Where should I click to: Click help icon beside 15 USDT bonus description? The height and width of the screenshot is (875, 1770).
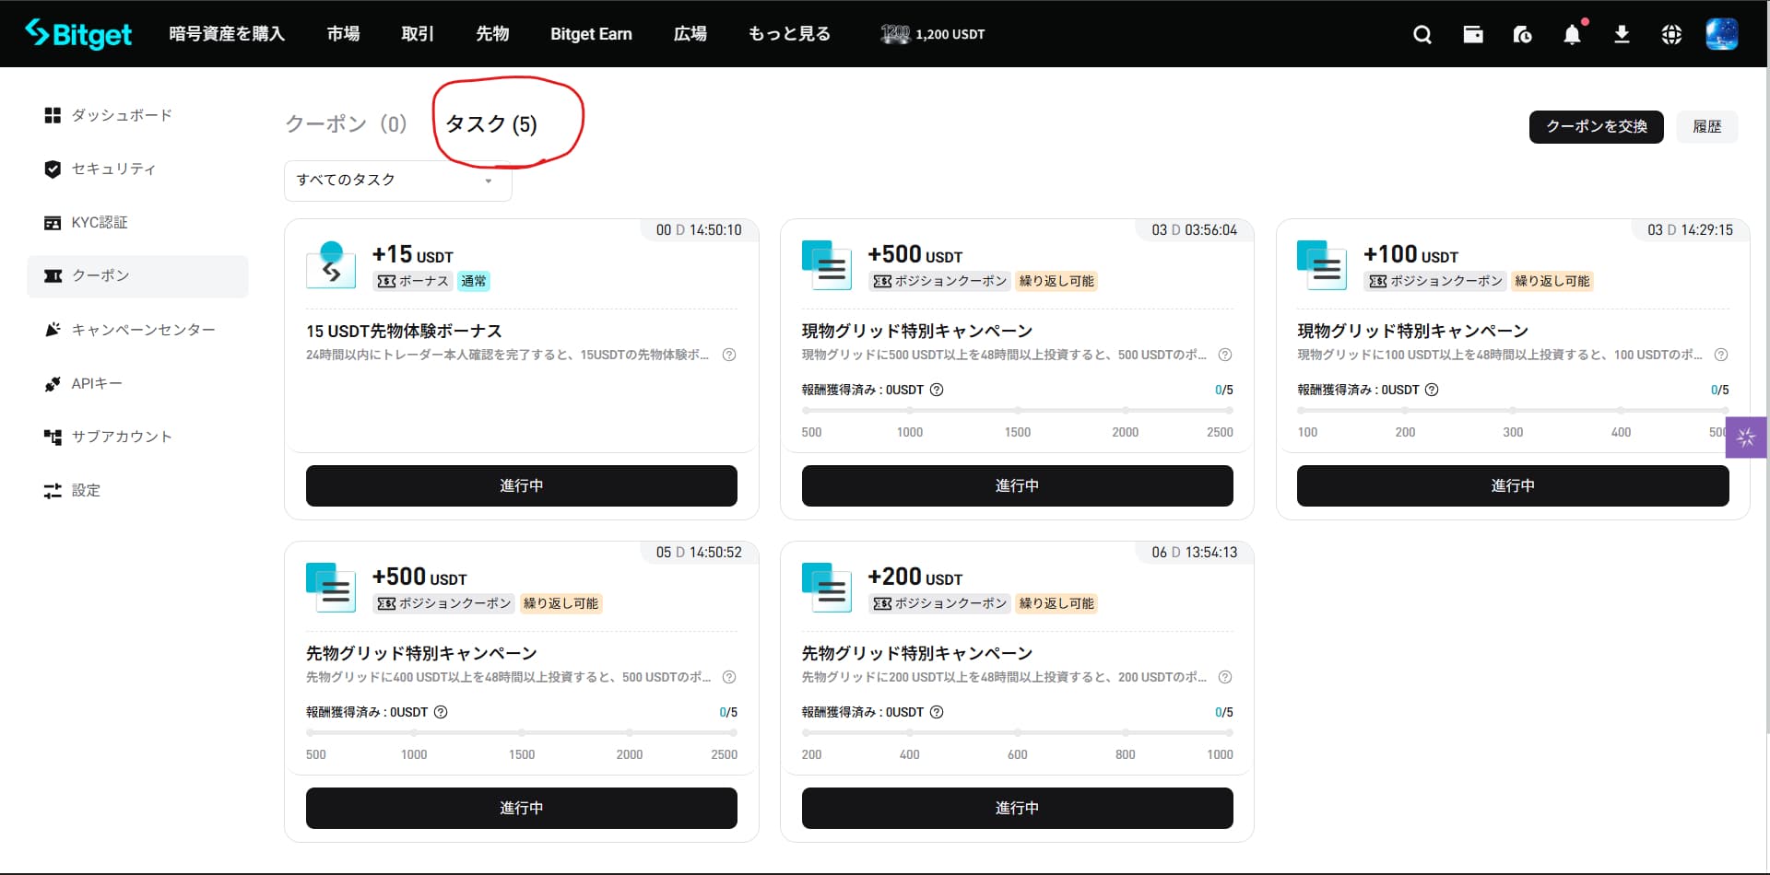click(x=729, y=355)
